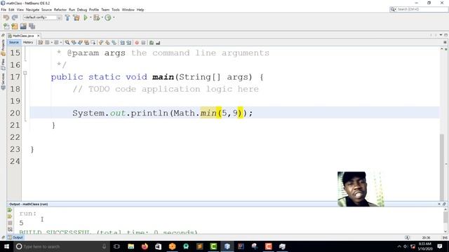Open the View menu
Viewport: 449px width, 252px height.
coord(20,10)
